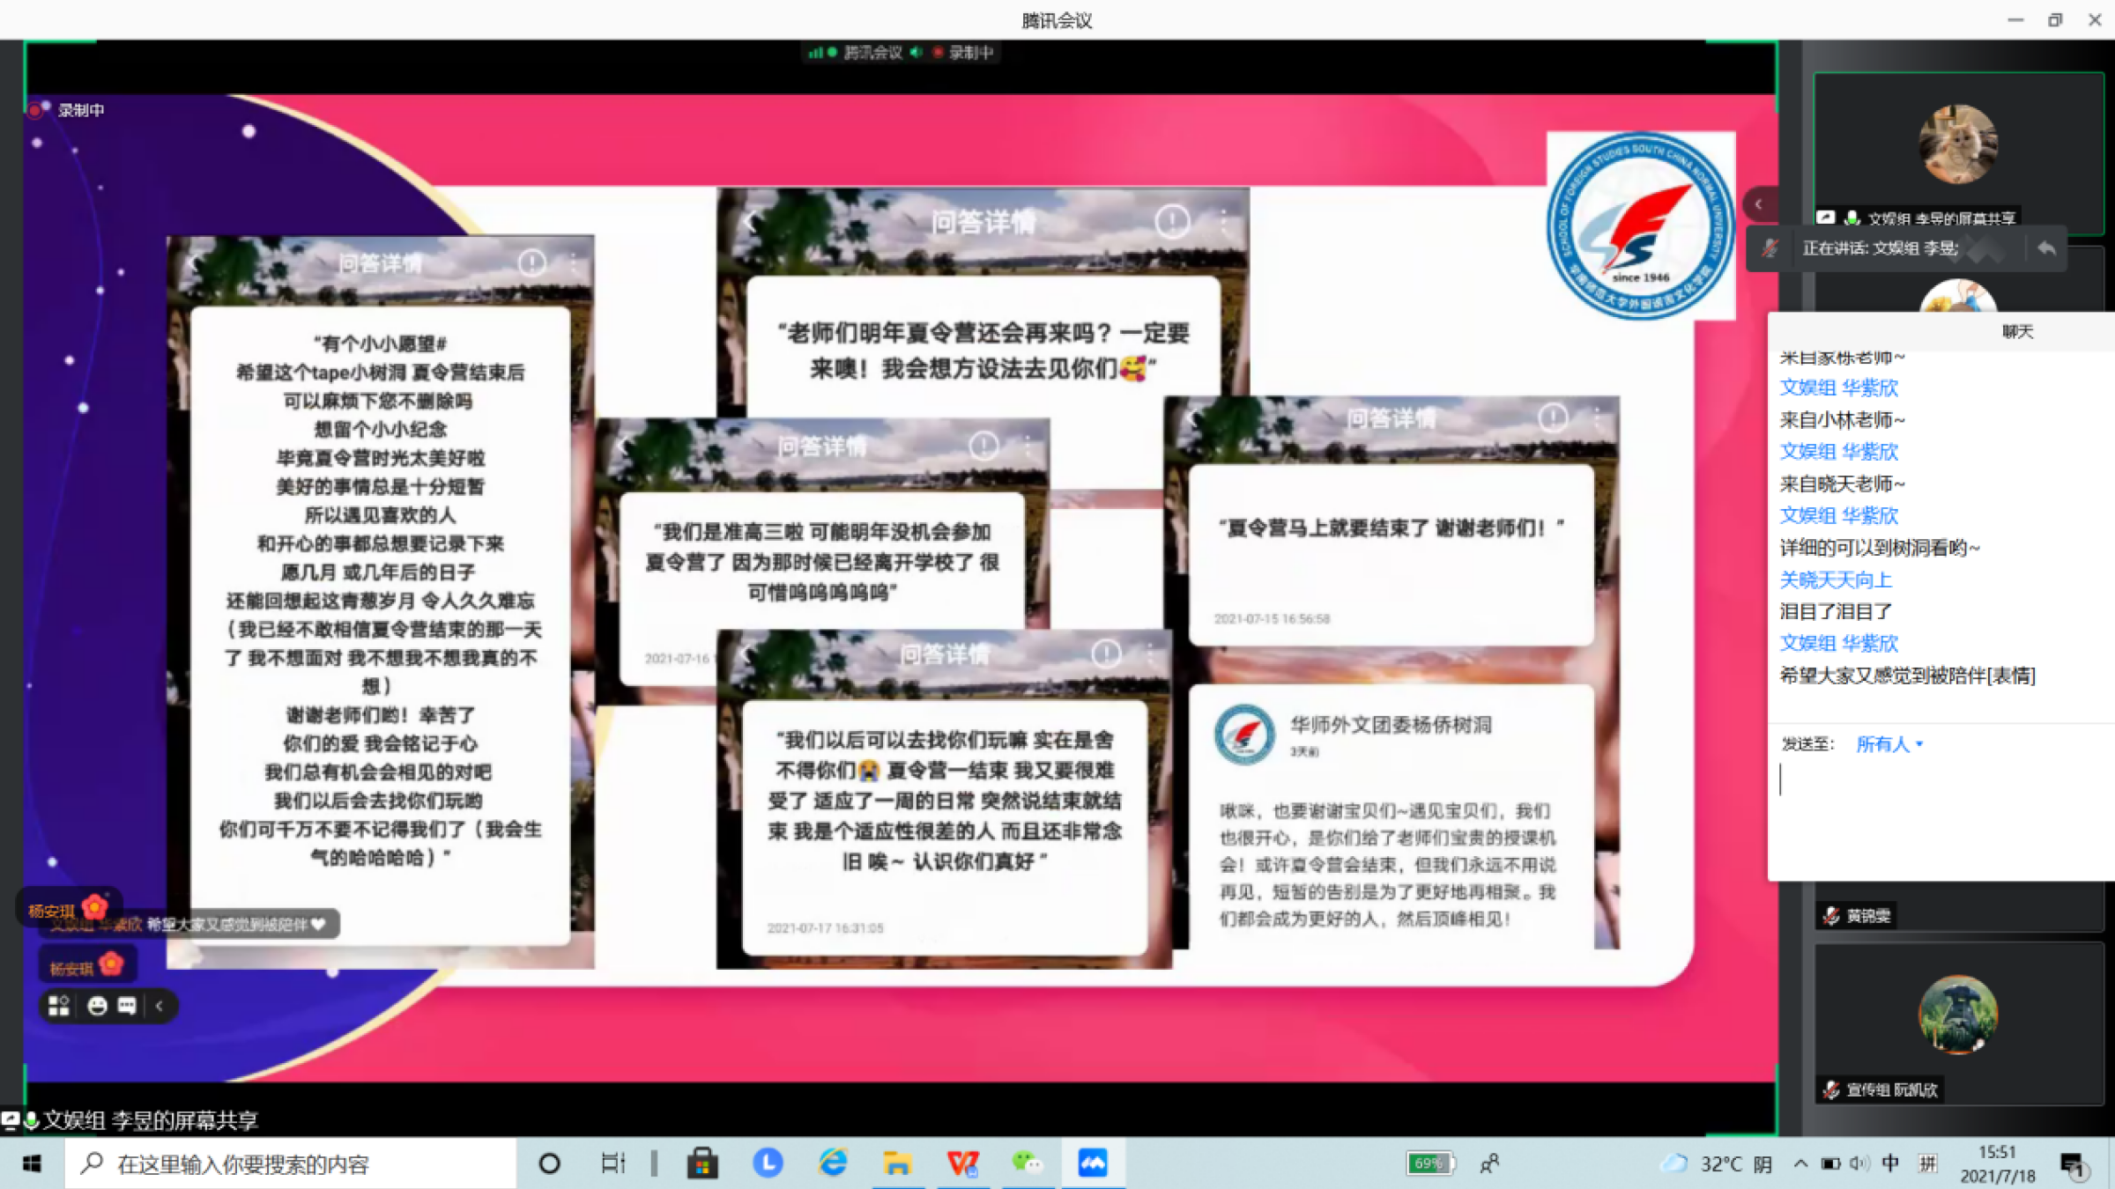Click 文娱组 华紫欣 above 详细的可以到树洞看哟~
This screenshot has height=1189, width=2115.
tap(1838, 515)
